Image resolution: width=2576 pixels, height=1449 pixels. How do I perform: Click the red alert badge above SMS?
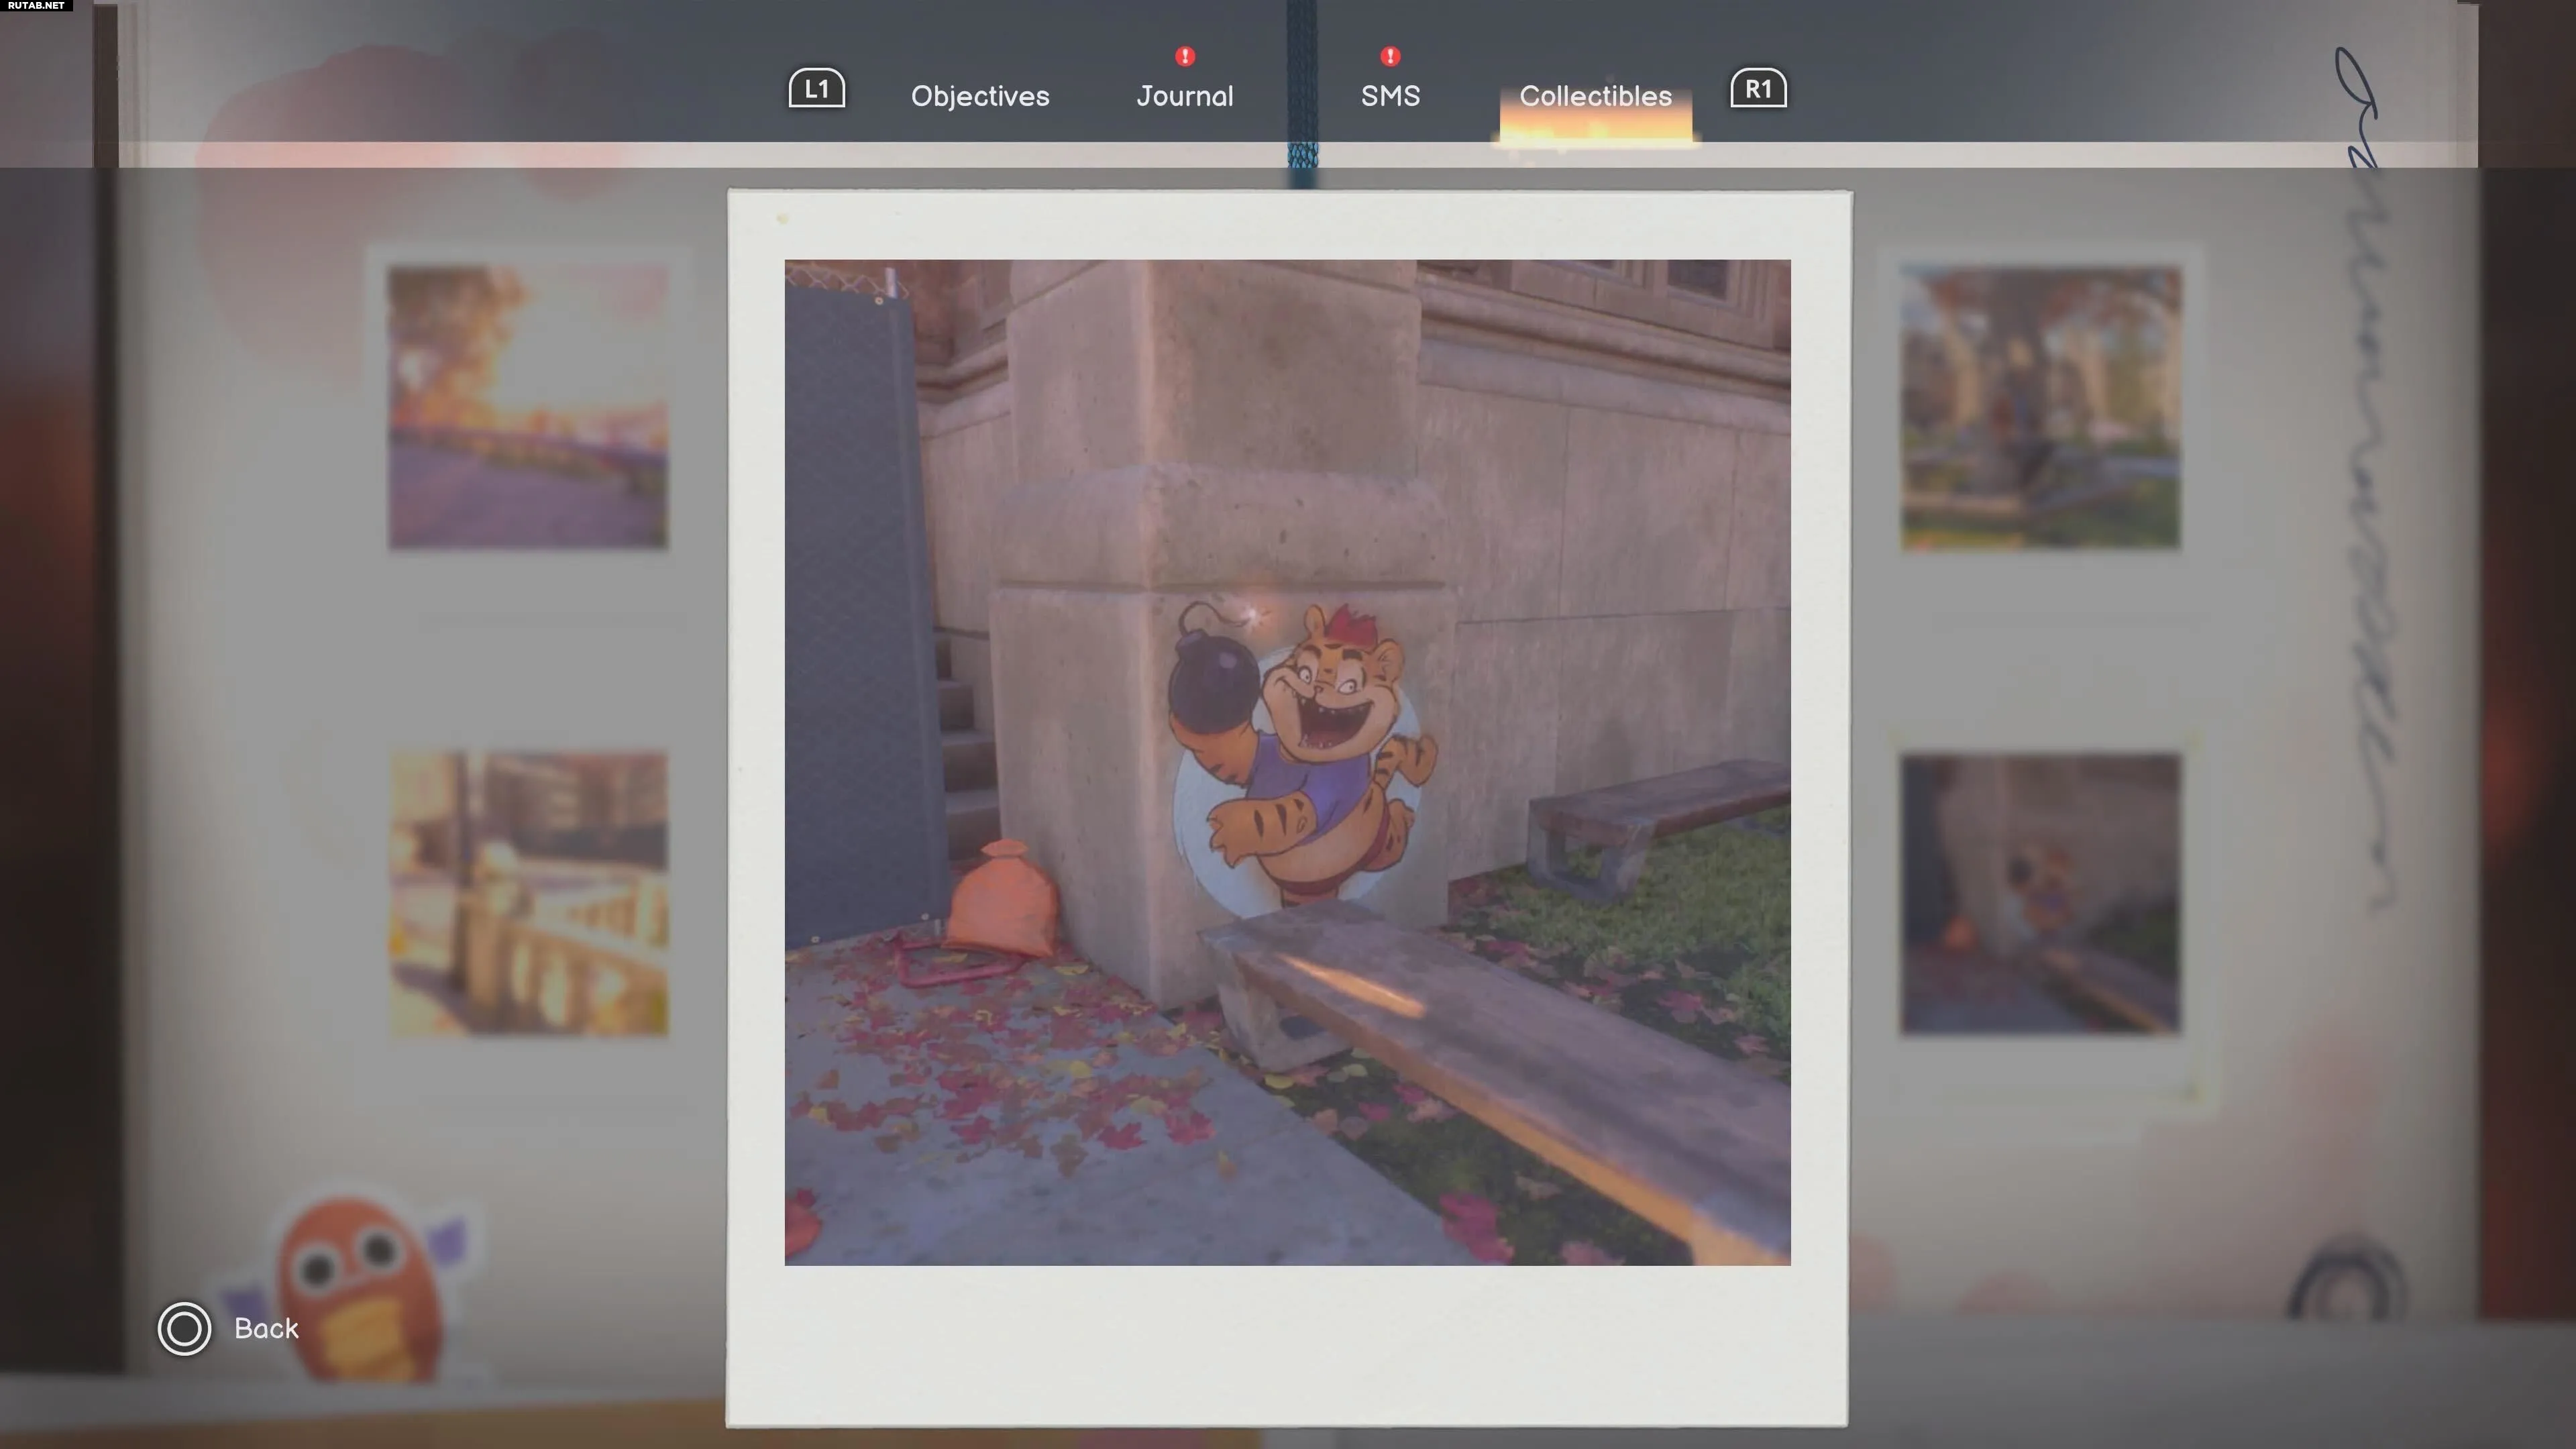pos(1390,56)
